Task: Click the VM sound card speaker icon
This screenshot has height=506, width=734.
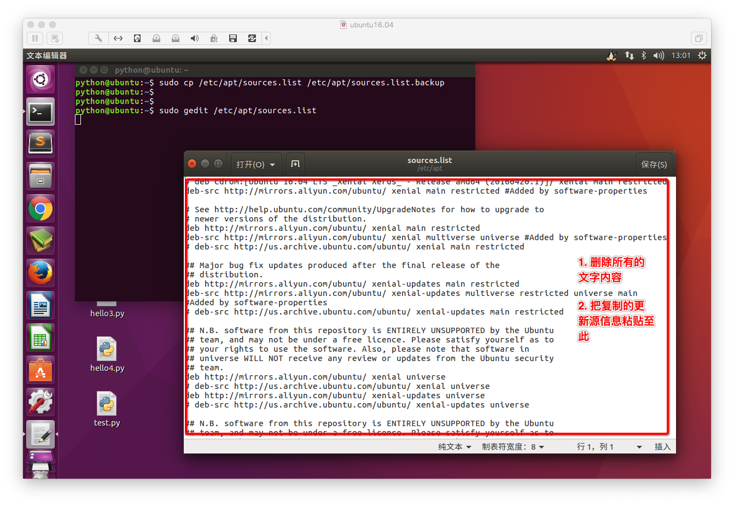Action: pyautogui.click(x=195, y=38)
